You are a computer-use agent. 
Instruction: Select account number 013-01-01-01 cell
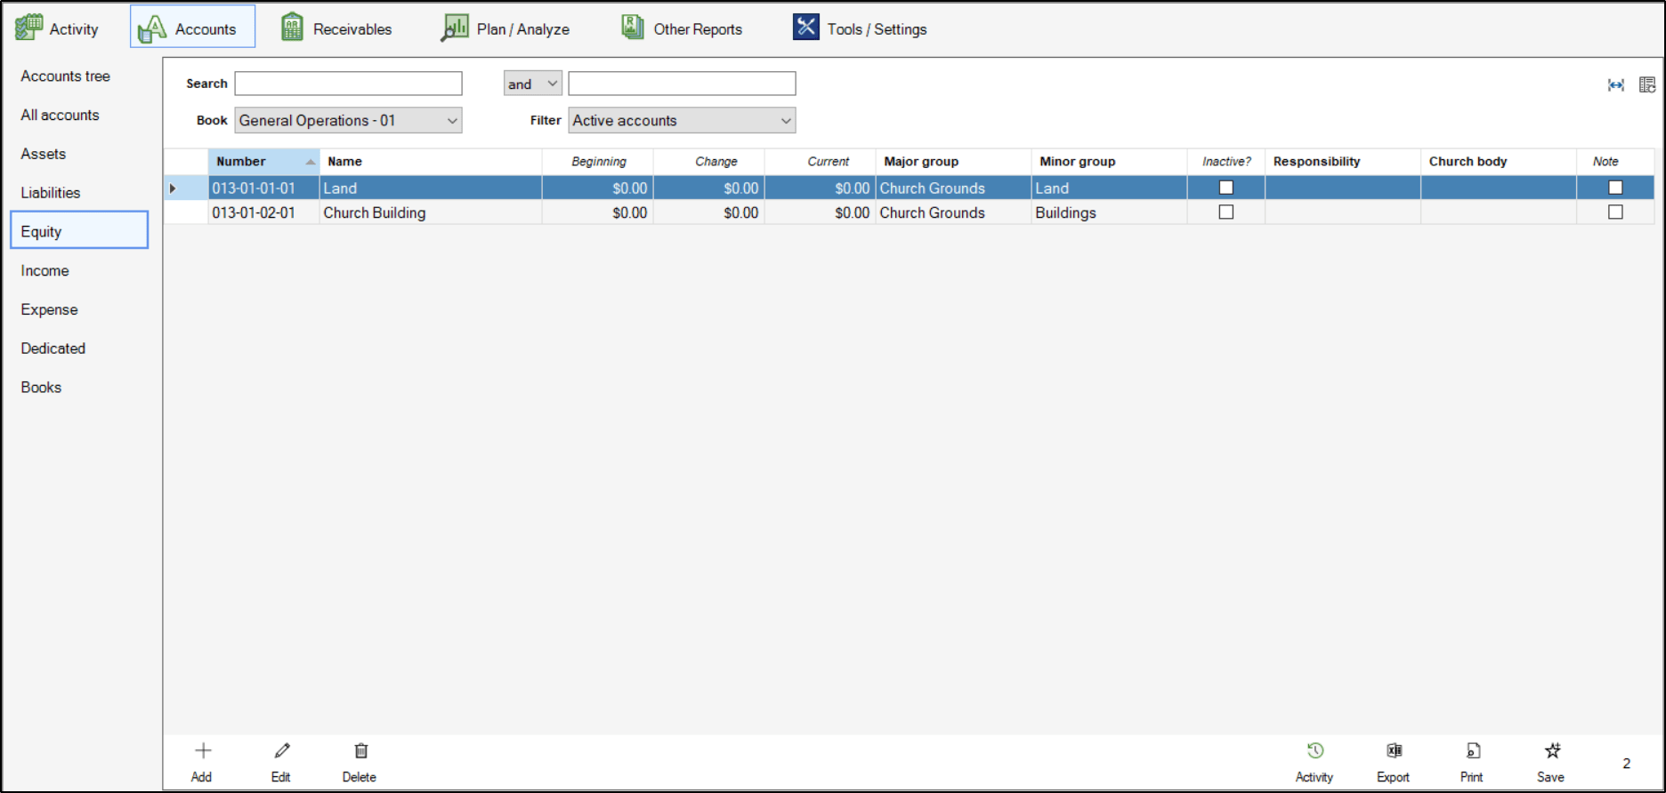pyautogui.click(x=263, y=188)
